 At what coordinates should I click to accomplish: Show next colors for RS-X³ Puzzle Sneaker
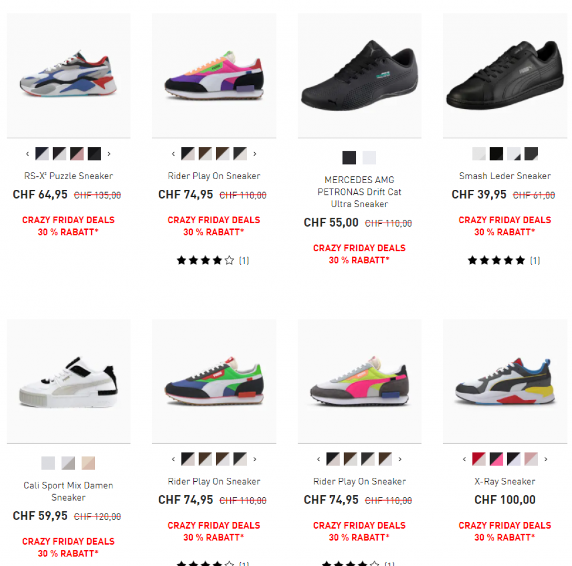click(x=109, y=154)
